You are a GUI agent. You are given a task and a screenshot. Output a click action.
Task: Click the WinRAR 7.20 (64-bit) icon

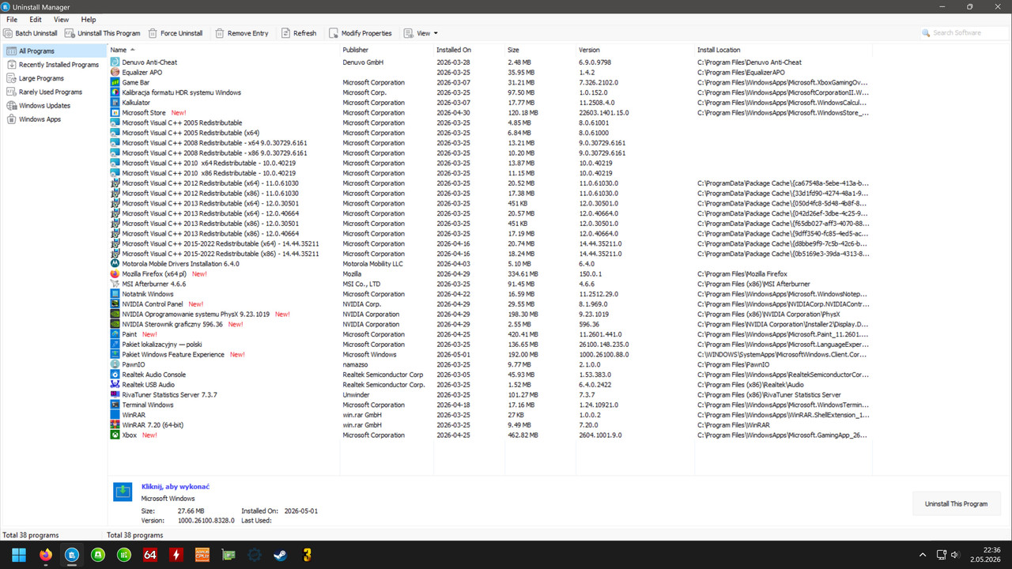coord(115,424)
